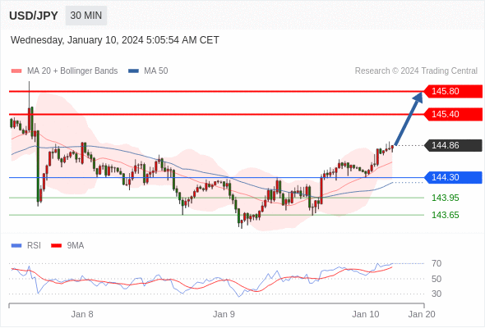Viewport: 485px width, 328px height.
Task: Click the 143.65 support level label
Action: (x=445, y=215)
